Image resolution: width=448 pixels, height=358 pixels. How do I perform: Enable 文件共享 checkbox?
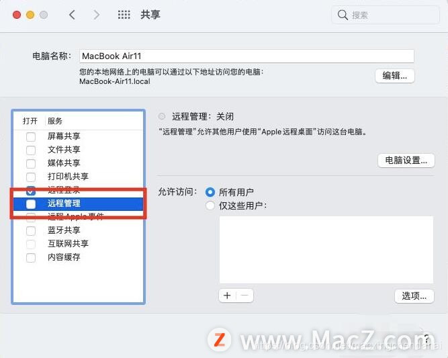[31, 150]
